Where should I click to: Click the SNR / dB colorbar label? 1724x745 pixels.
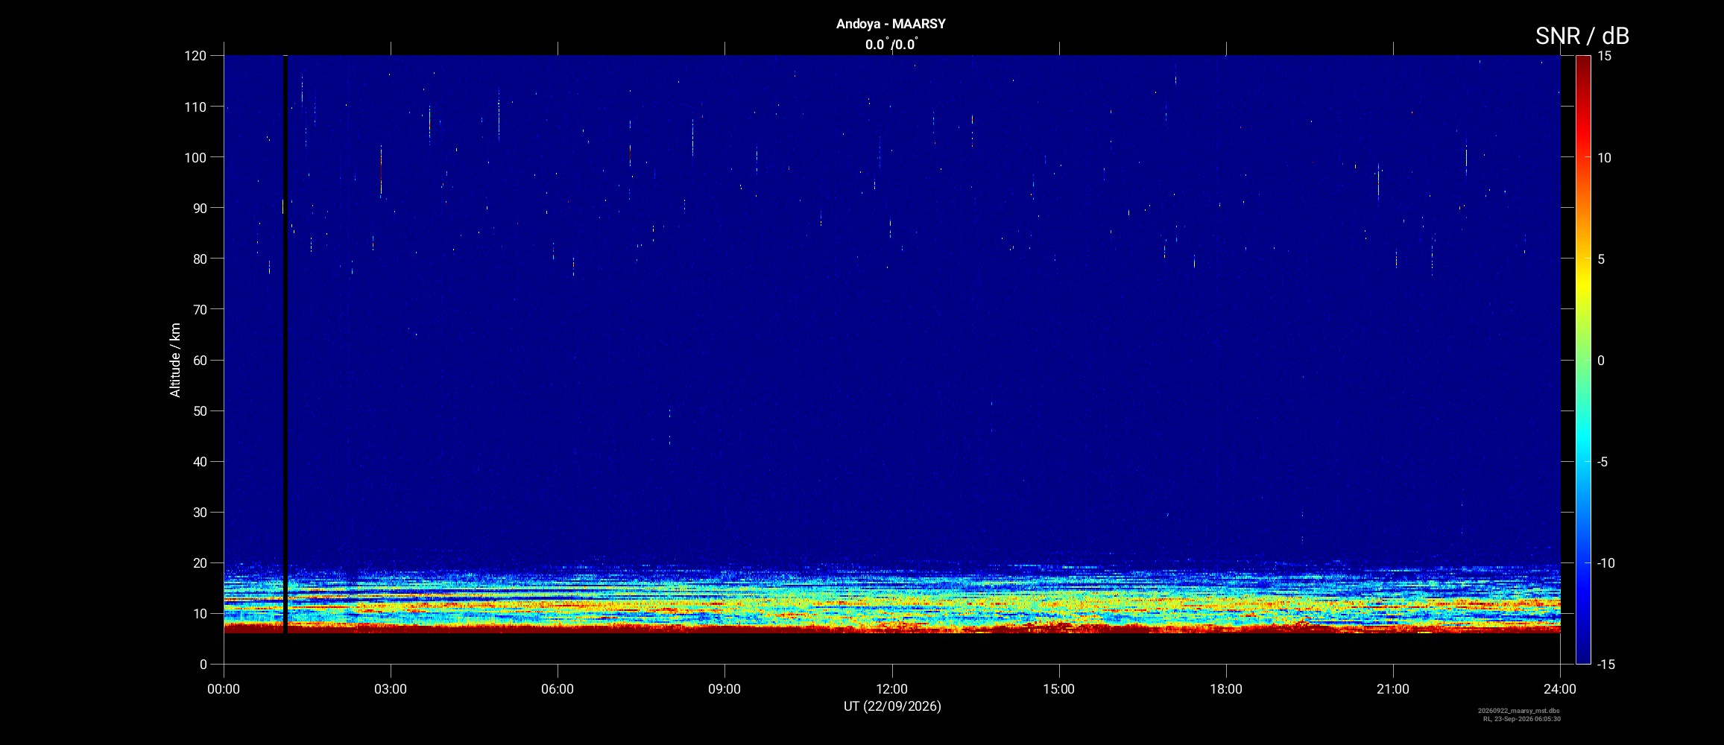coord(1582,36)
